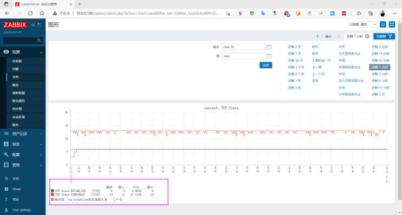The width and height of the screenshot is (402, 215).
Task: Click the 还剩 1 小时 time selector tab
Action: click(358, 36)
